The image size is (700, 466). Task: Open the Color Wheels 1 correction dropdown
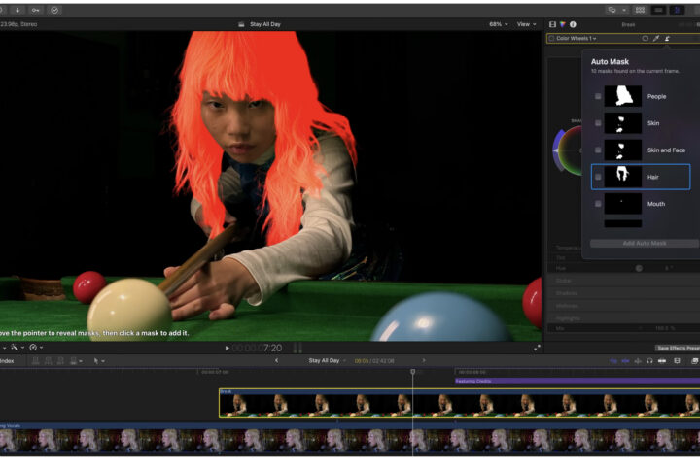576,39
